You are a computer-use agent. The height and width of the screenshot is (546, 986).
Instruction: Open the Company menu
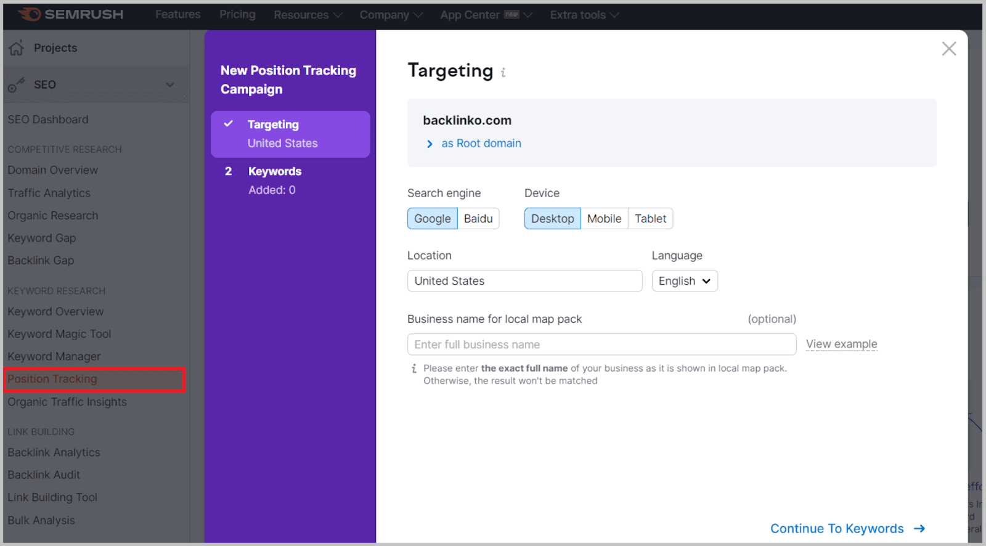(x=391, y=15)
